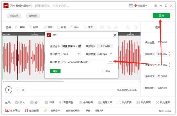Apply the 淡入 fade-in effect
The height and width of the screenshot is (116, 177).
[20, 102]
